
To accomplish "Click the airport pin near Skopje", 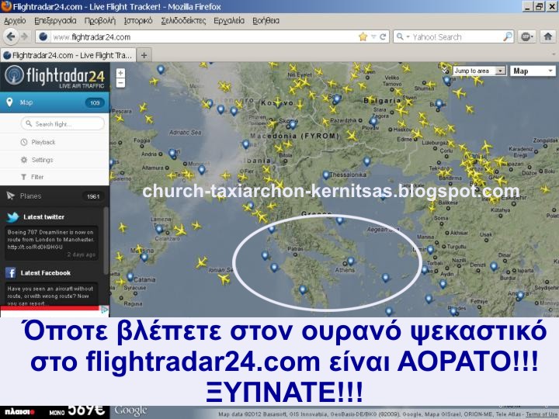I will point(293,125).
